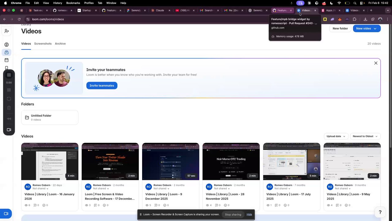Click the New folder button
Viewport: 392px width, 221px height.
[x=340, y=29]
